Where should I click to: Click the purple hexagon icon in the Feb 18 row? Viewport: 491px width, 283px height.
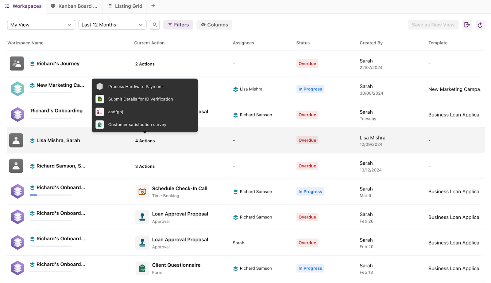click(17, 268)
